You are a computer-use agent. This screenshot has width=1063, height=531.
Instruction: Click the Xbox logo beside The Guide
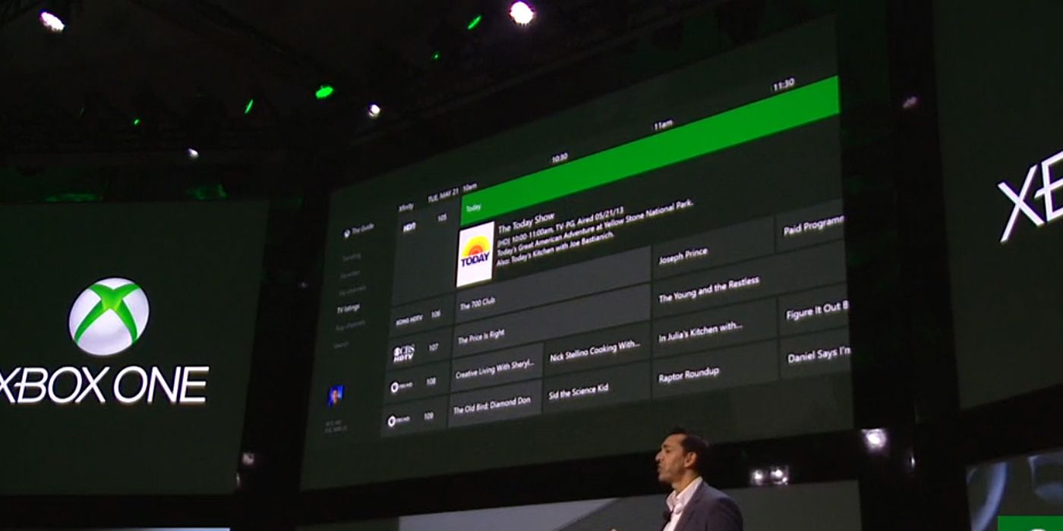(x=348, y=234)
